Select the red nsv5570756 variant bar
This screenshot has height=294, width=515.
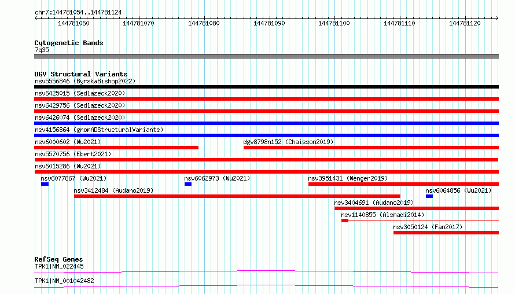pos(266,160)
